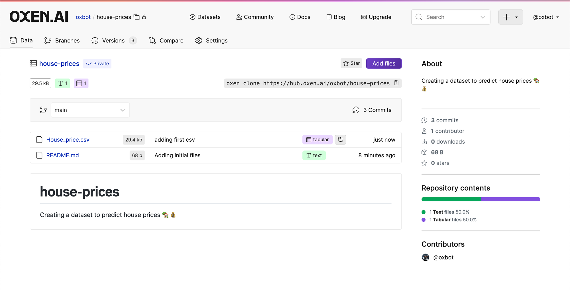Click the OXEN.AI logo
The image size is (570, 290).
[39, 17]
